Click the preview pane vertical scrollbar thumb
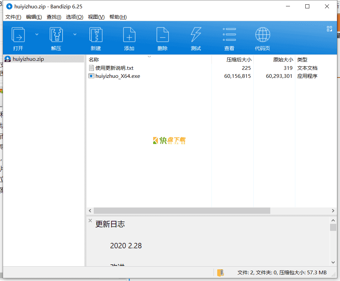 pyautogui.click(x=333, y=227)
